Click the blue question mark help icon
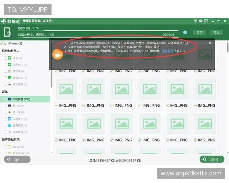Screen dimensions: 229x183 (185, 32)
